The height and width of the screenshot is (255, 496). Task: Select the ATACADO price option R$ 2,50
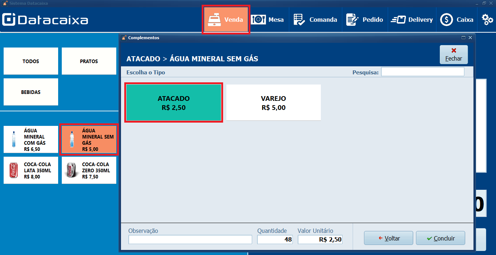click(173, 102)
